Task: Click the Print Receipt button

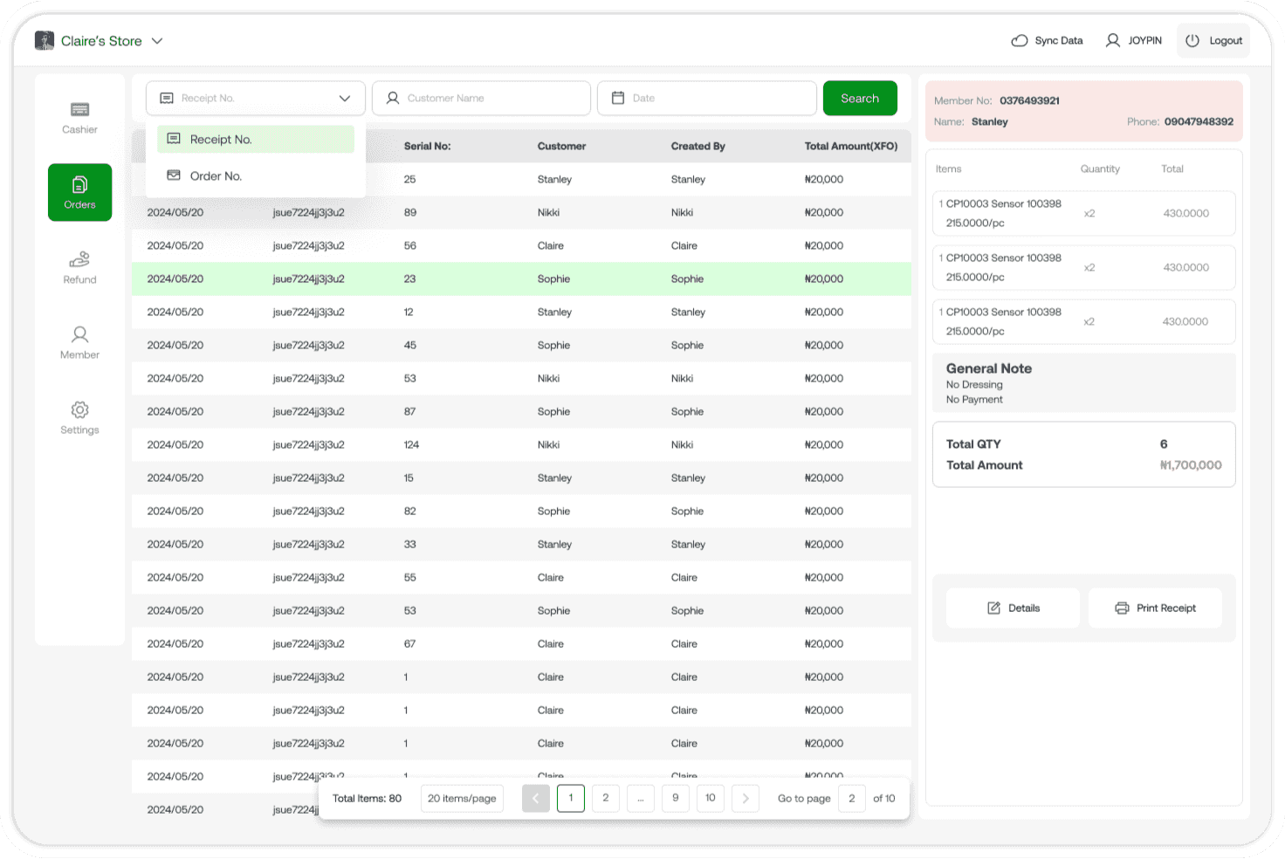Action: [x=1155, y=608]
